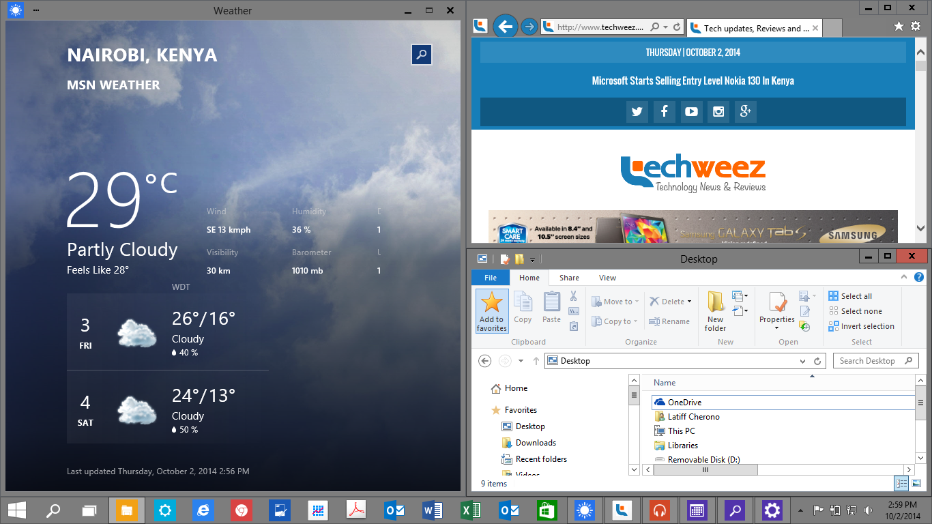Open the search magnifier in Weather app

(422, 55)
